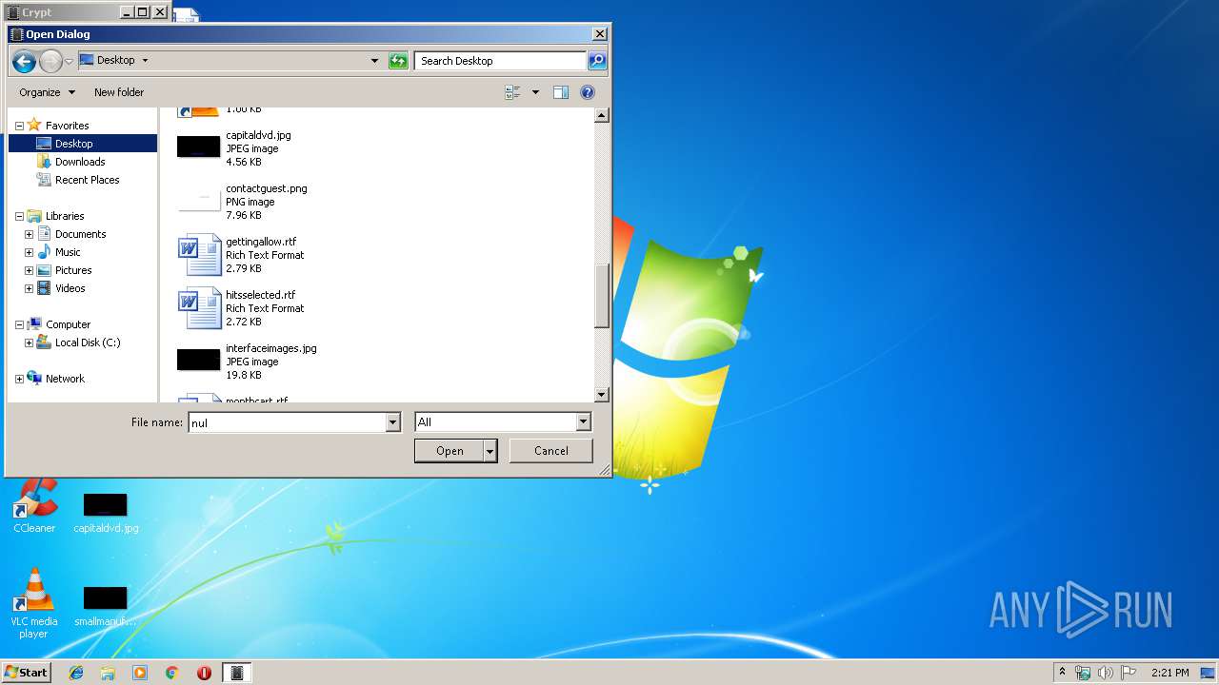Image resolution: width=1219 pixels, height=685 pixels.
Task: Close the Open Dialog window
Action: click(x=599, y=34)
